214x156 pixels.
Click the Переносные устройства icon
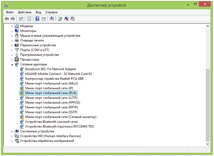17,45
